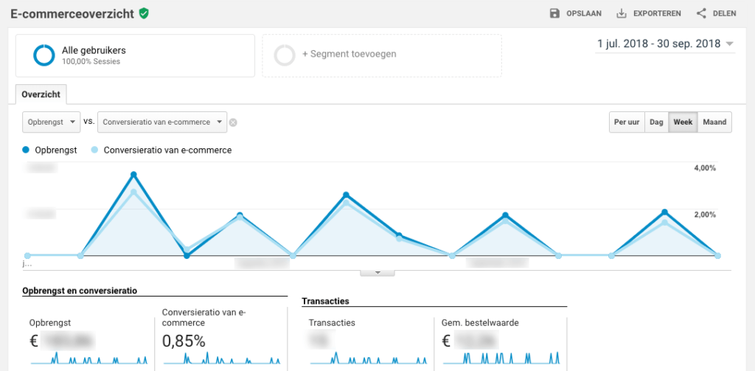Select the Transacties scorecard label
755x371 pixels.
(332, 323)
